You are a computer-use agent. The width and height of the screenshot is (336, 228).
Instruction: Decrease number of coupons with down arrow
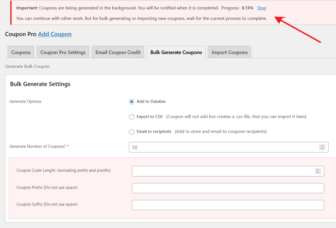tap(322, 149)
